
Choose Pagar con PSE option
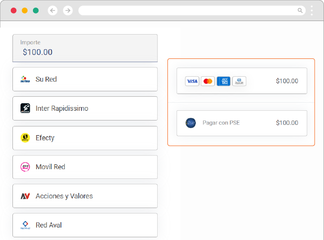coord(241,123)
